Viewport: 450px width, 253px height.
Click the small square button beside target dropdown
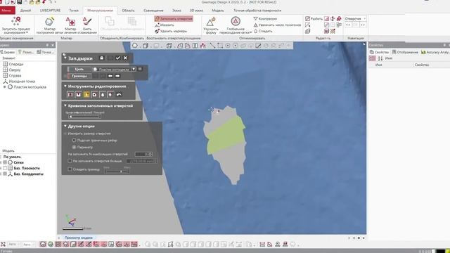[140, 69]
